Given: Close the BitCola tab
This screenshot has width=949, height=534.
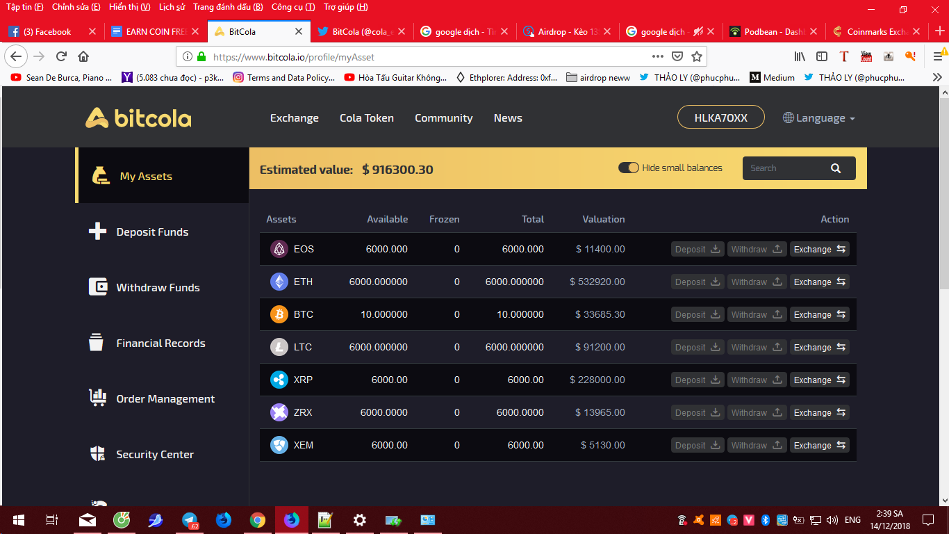Looking at the screenshot, I should tap(299, 31).
